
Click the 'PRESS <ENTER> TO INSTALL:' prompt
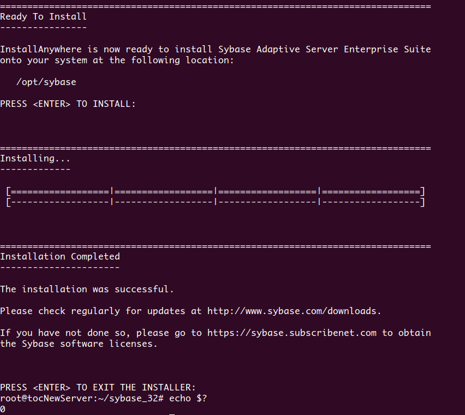point(68,104)
